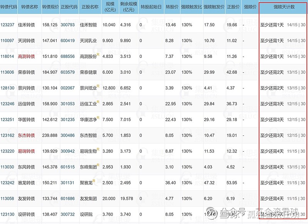Open bond code 118014 link
This screenshot has width=308, height=224.
[7, 57]
